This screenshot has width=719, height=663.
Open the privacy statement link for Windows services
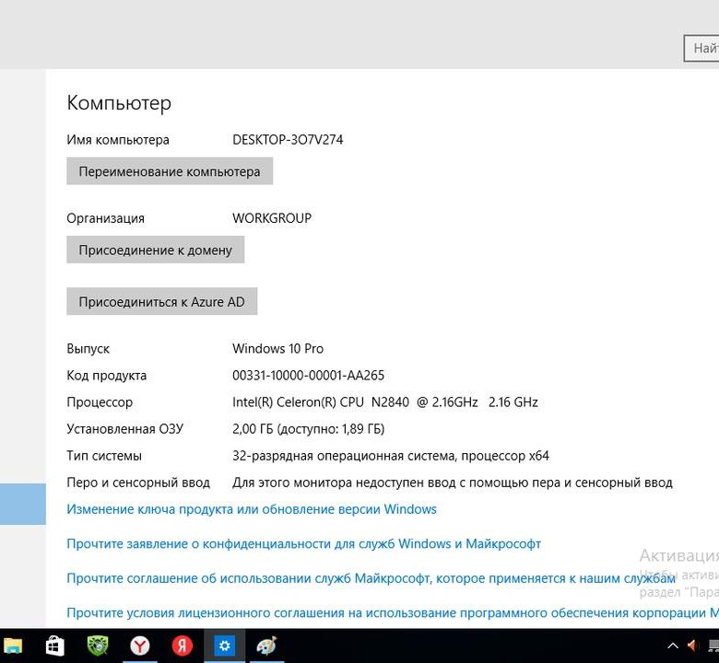(303, 544)
